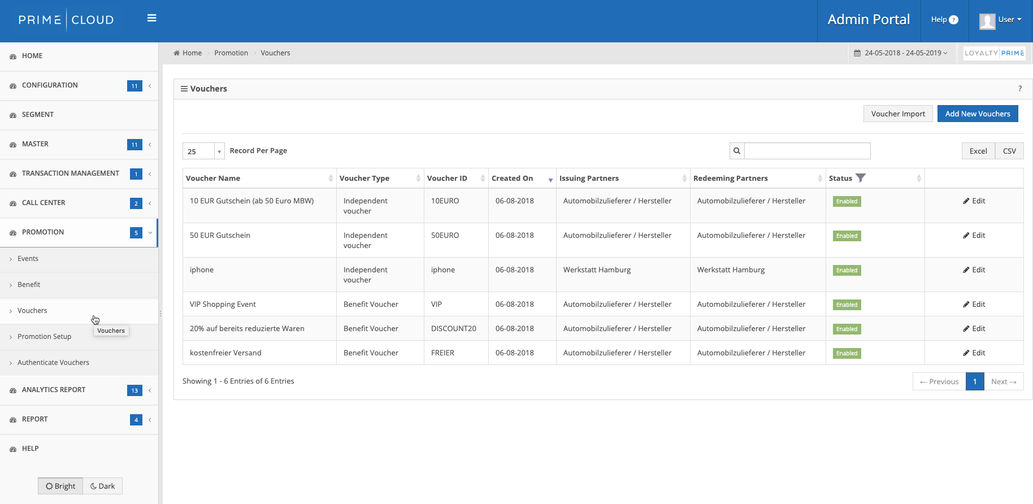Click the Help question mark icon
The width and height of the screenshot is (1033, 504).
pos(954,20)
